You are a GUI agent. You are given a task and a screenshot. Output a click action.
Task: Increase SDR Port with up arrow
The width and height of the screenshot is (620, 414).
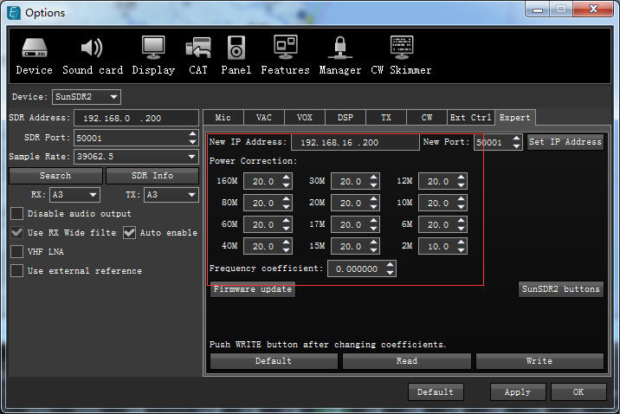coord(192,134)
